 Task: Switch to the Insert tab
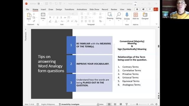(x=43, y=9)
